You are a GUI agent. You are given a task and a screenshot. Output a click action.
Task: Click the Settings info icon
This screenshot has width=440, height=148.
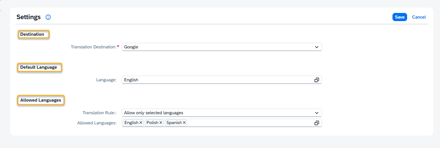coord(48,17)
